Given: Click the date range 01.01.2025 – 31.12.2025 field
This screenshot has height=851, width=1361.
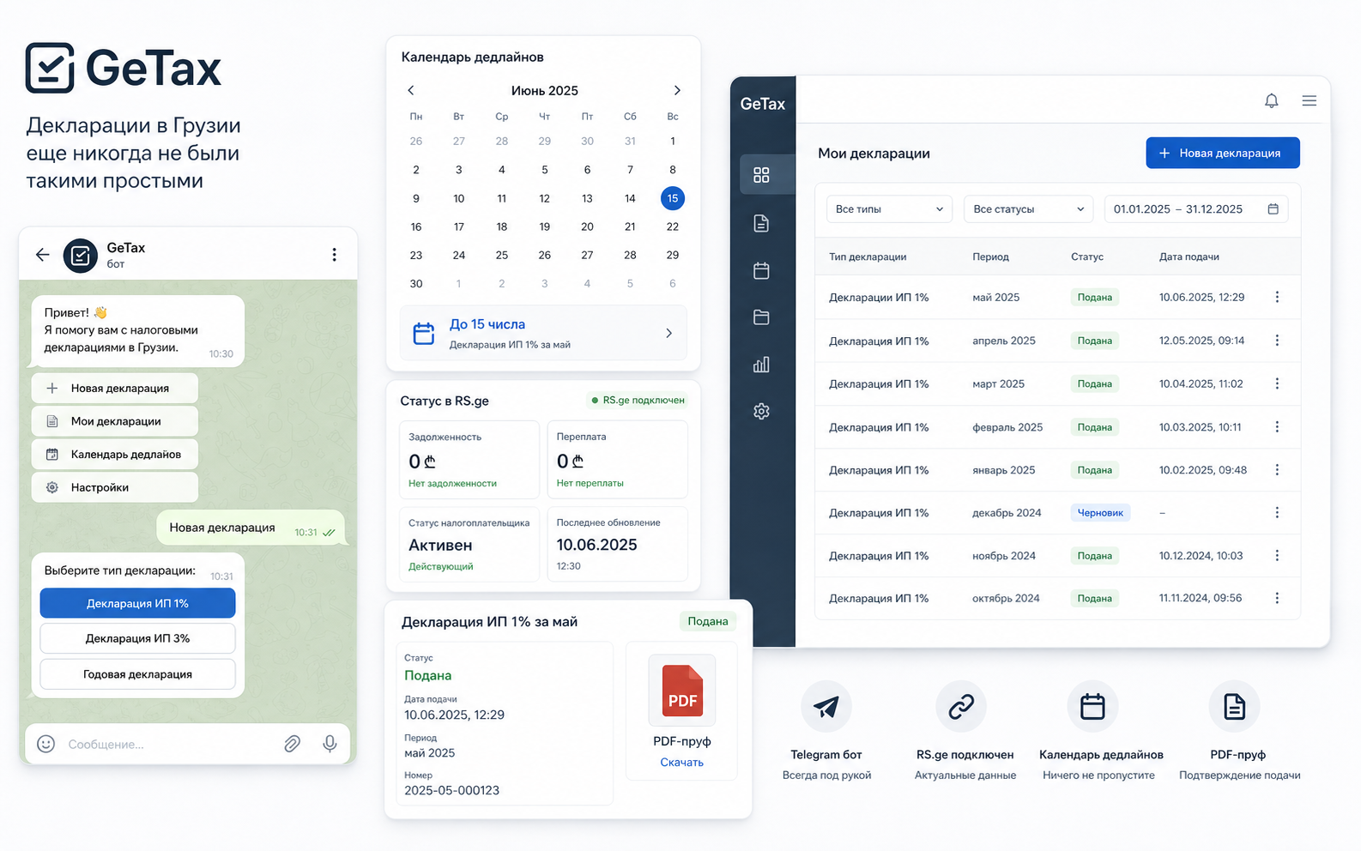Looking at the screenshot, I should (1195, 208).
